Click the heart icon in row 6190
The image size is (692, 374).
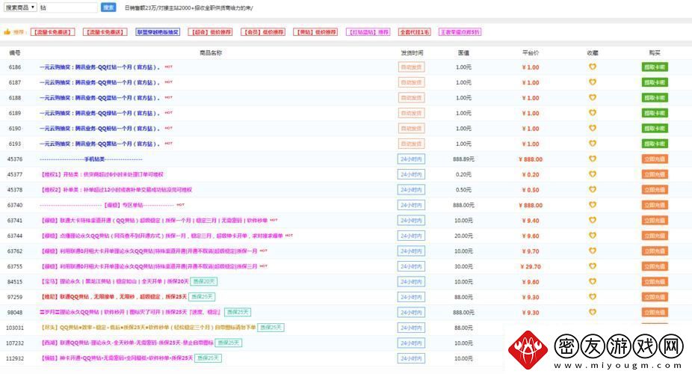593,128
